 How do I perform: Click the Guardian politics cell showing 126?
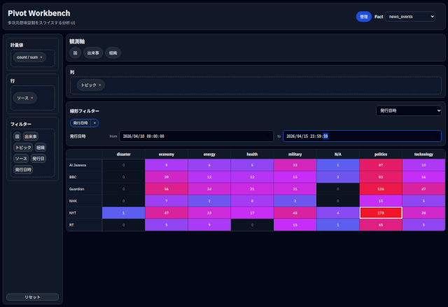click(x=381, y=189)
